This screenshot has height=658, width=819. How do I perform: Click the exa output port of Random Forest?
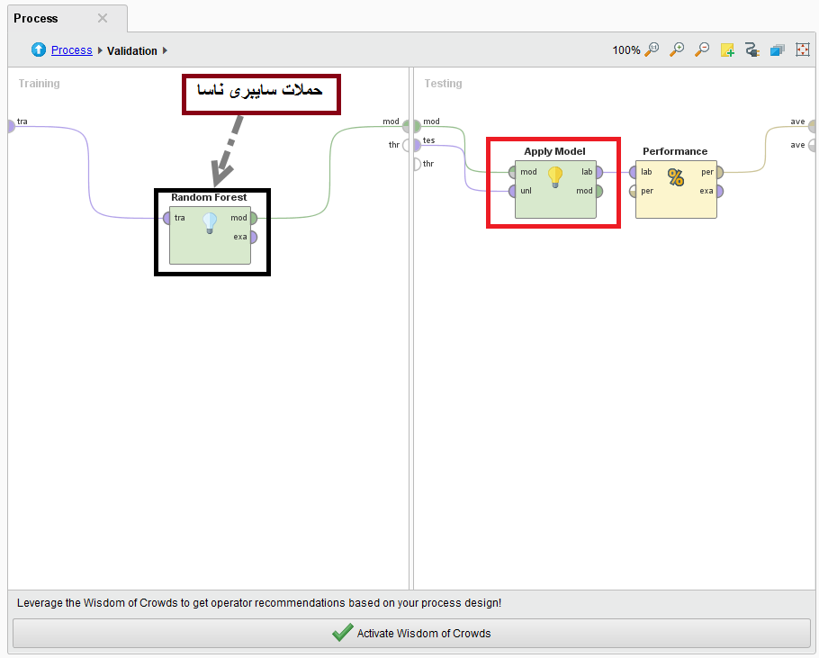(253, 237)
